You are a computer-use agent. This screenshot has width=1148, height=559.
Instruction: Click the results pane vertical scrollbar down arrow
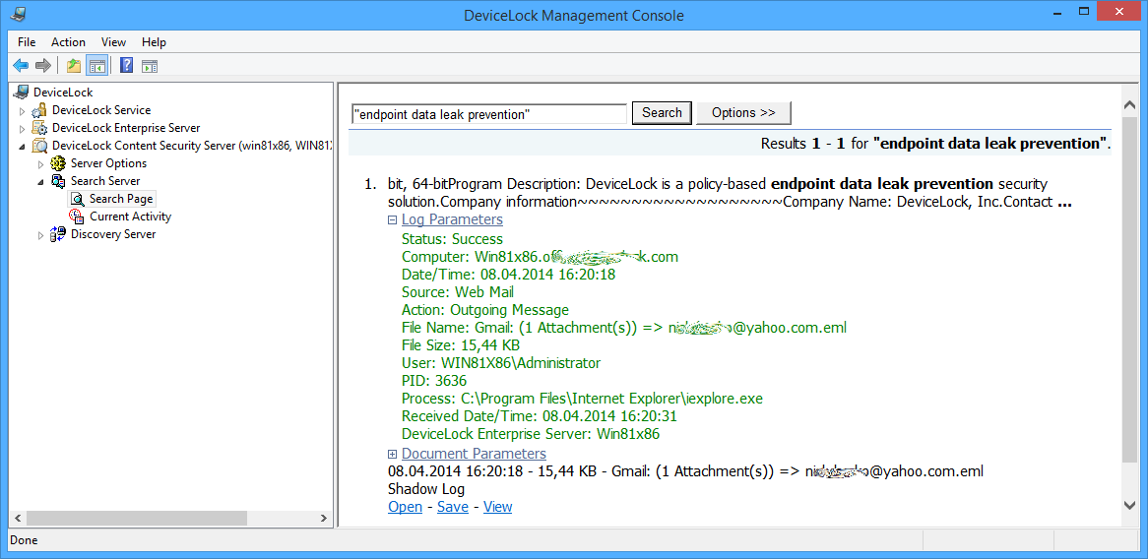coord(1129,505)
